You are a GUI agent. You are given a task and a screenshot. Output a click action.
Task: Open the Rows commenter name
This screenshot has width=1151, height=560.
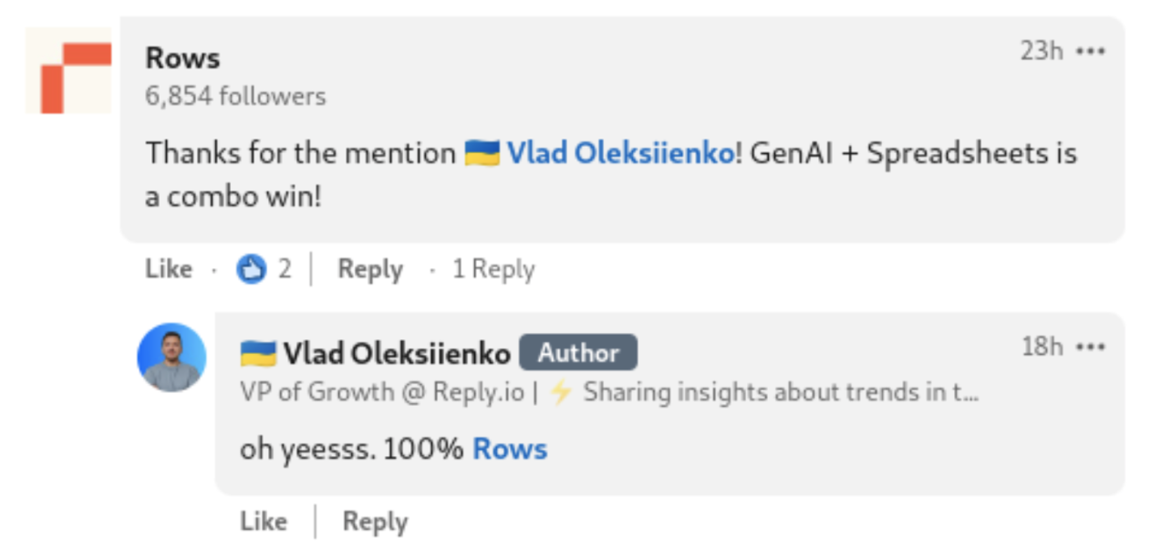[182, 57]
